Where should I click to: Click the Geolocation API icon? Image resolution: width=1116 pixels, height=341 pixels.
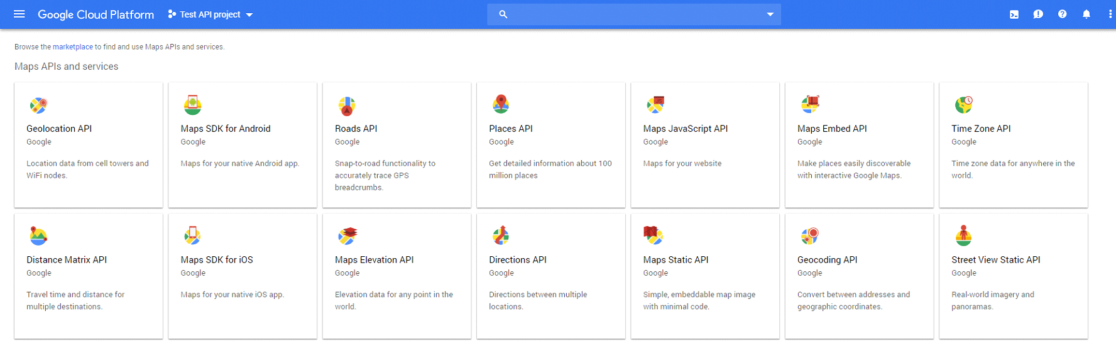pyautogui.click(x=38, y=106)
